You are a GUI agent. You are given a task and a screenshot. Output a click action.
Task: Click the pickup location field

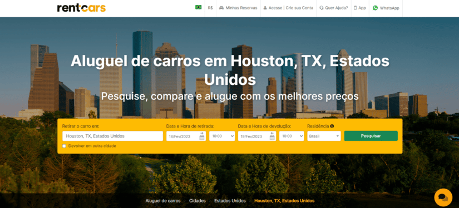point(113,136)
